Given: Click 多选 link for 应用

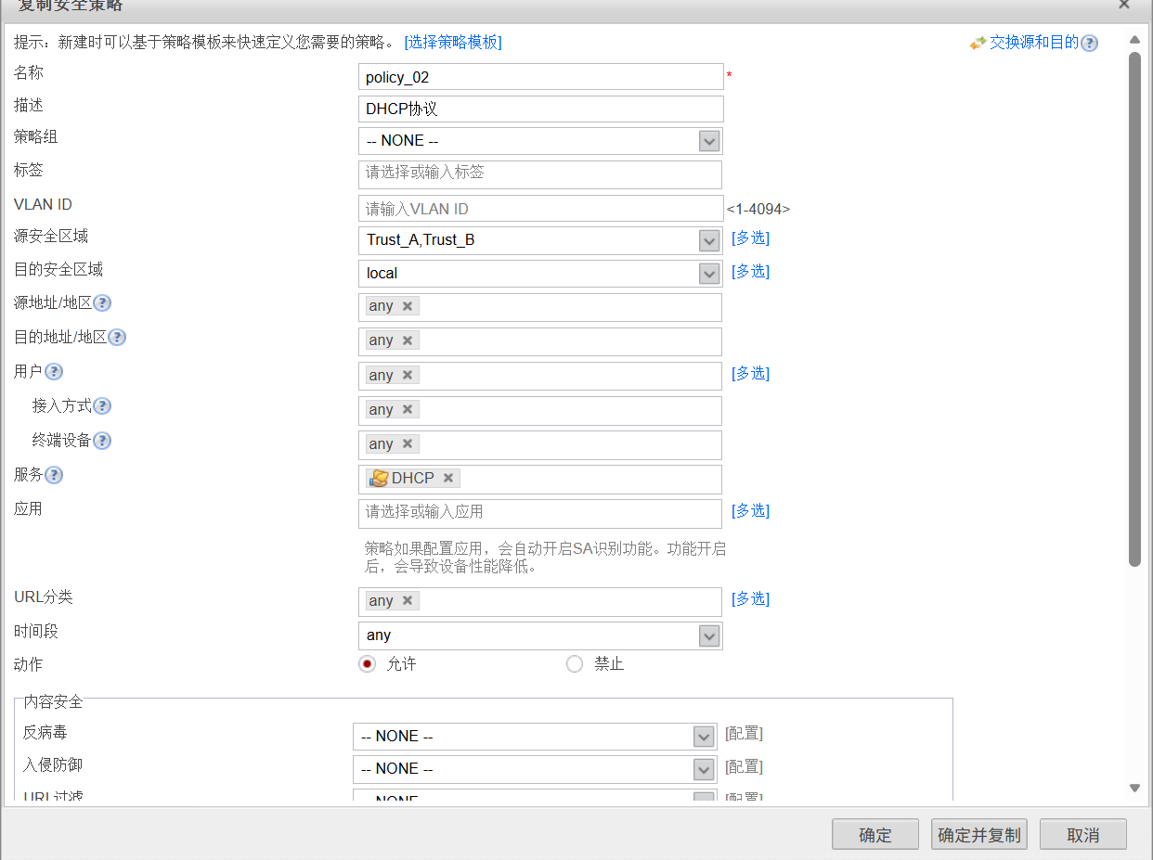Looking at the screenshot, I should click(750, 511).
